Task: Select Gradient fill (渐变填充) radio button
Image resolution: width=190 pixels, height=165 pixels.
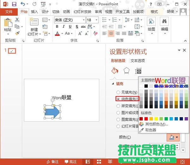Action: point(118,106)
